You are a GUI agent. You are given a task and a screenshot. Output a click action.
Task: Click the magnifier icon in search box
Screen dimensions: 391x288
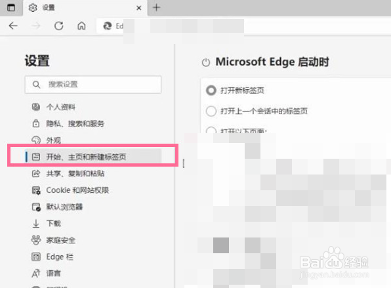36,85
